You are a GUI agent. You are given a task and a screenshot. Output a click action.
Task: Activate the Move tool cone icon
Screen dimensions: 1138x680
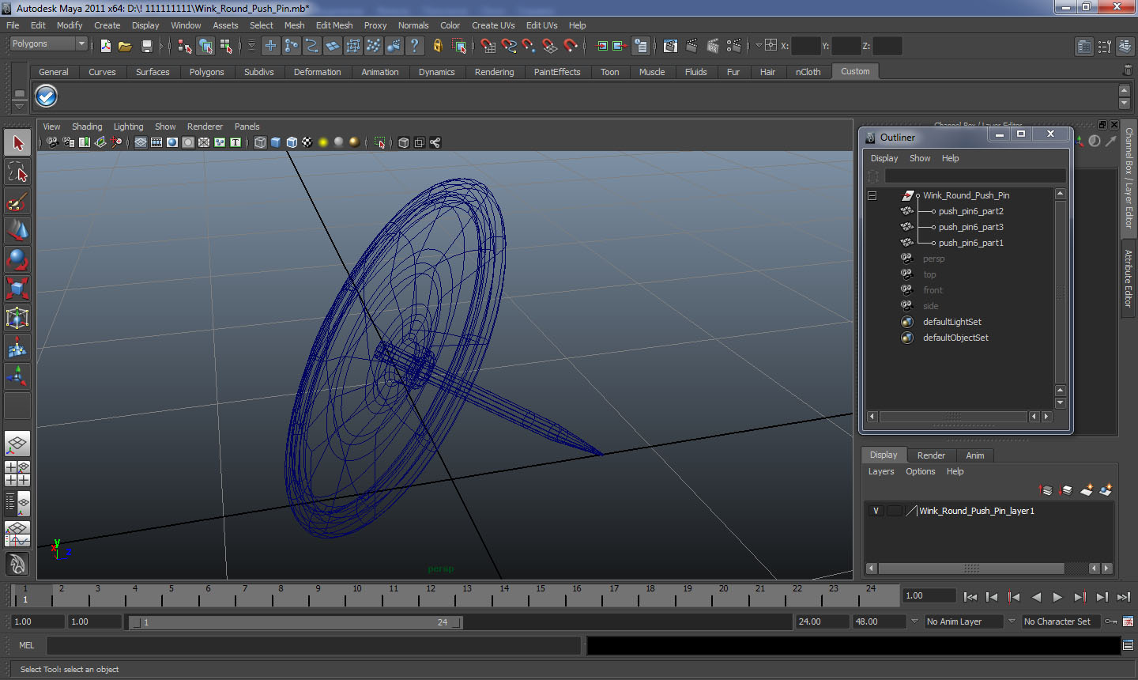[x=17, y=230]
